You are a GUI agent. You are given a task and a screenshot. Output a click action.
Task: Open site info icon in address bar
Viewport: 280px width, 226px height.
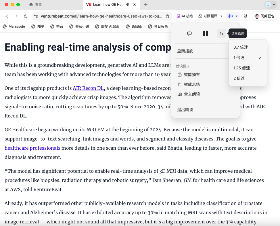tap(36, 16)
